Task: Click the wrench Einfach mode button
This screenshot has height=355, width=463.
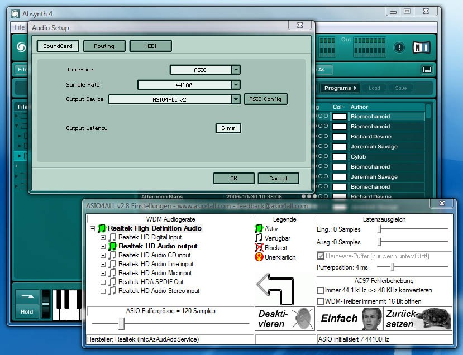Action: tap(350, 318)
